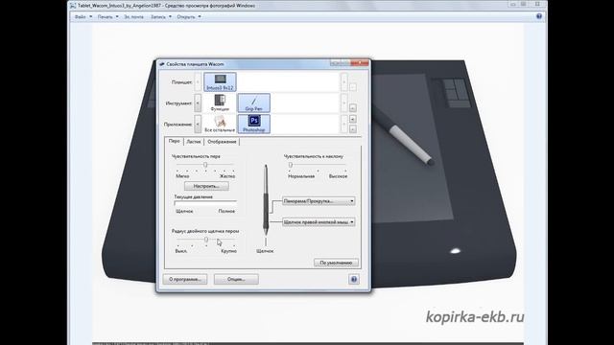The width and height of the screenshot is (614, 345).
Task: Select the Функции tool icon
Action: pyautogui.click(x=220, y=103)
